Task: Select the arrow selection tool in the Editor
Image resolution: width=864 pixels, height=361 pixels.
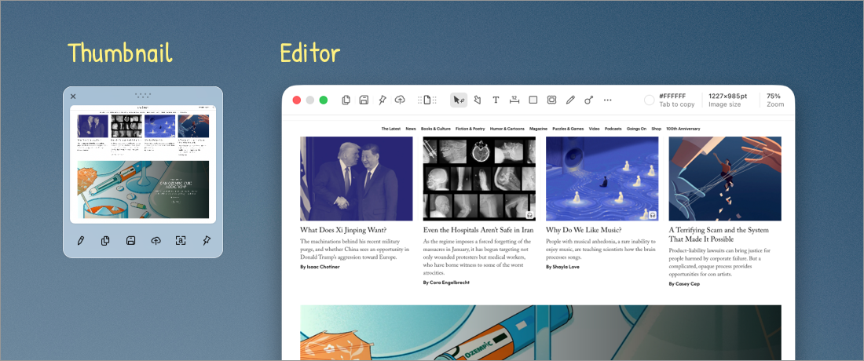Action: click(459, 100)
